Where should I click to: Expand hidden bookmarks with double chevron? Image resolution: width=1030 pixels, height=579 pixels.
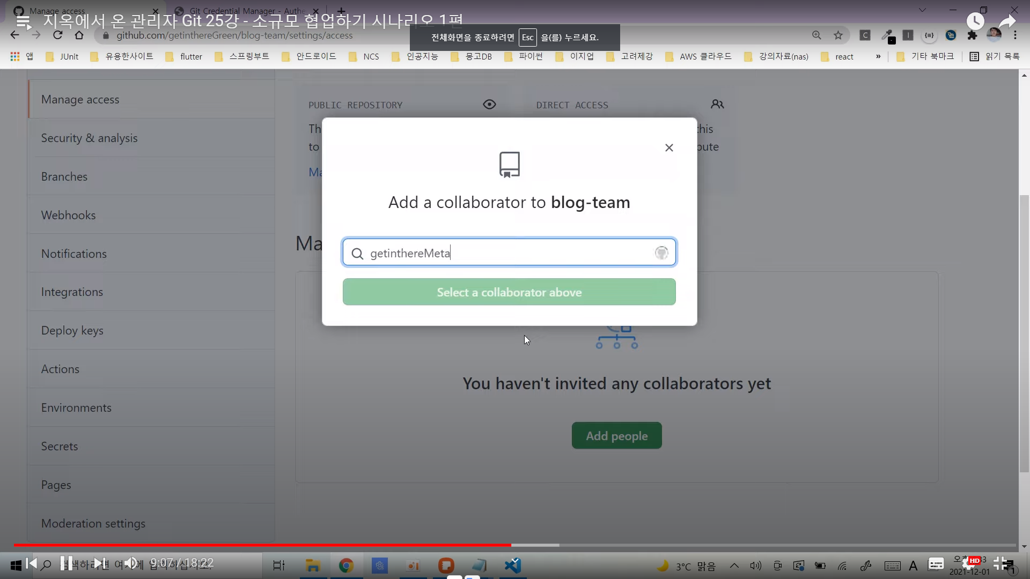878,56
